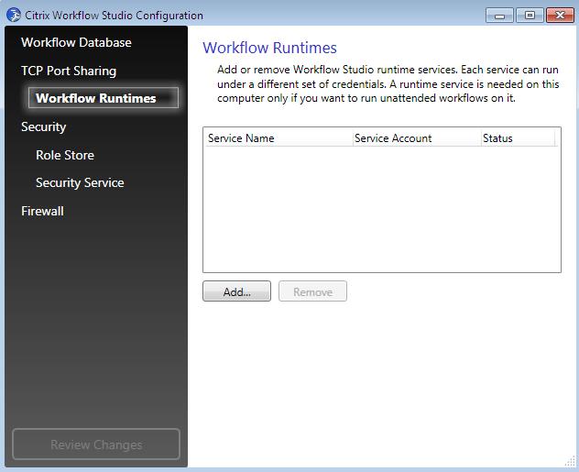Click the Remove button
The height and width of the screenshot is (472, 579).
[312, 291]
